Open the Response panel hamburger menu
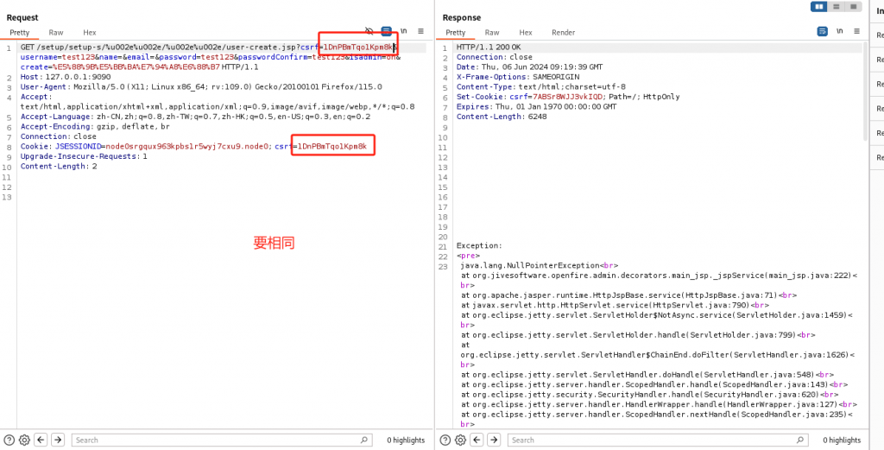884x450 pixels. pyautogui.click(x=857, y=31)
